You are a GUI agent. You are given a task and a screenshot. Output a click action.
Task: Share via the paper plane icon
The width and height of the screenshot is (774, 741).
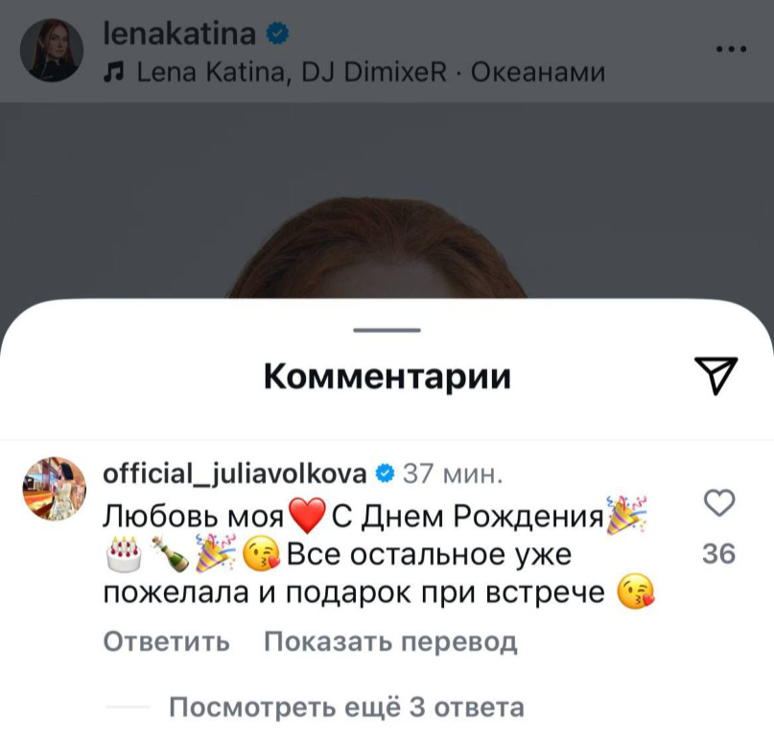coord(716,376)
